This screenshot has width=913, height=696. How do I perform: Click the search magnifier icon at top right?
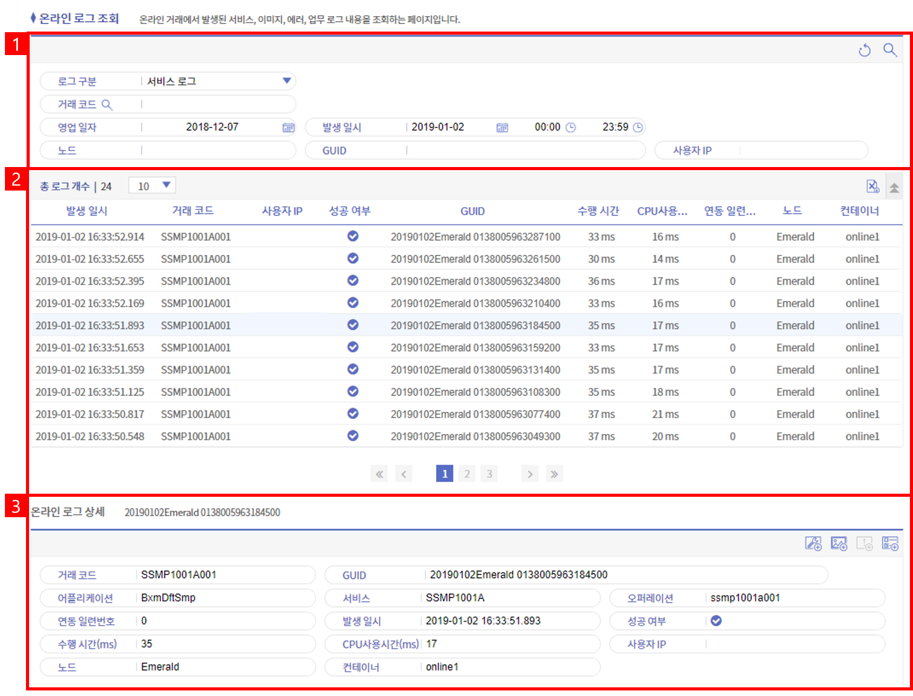click(x=889, y=50)
